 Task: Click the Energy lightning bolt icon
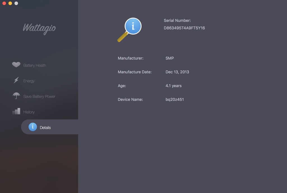[x=16, y=80]
